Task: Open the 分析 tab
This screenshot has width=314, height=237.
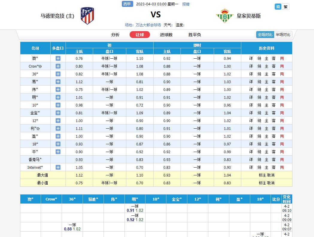Action: [115, 35]
